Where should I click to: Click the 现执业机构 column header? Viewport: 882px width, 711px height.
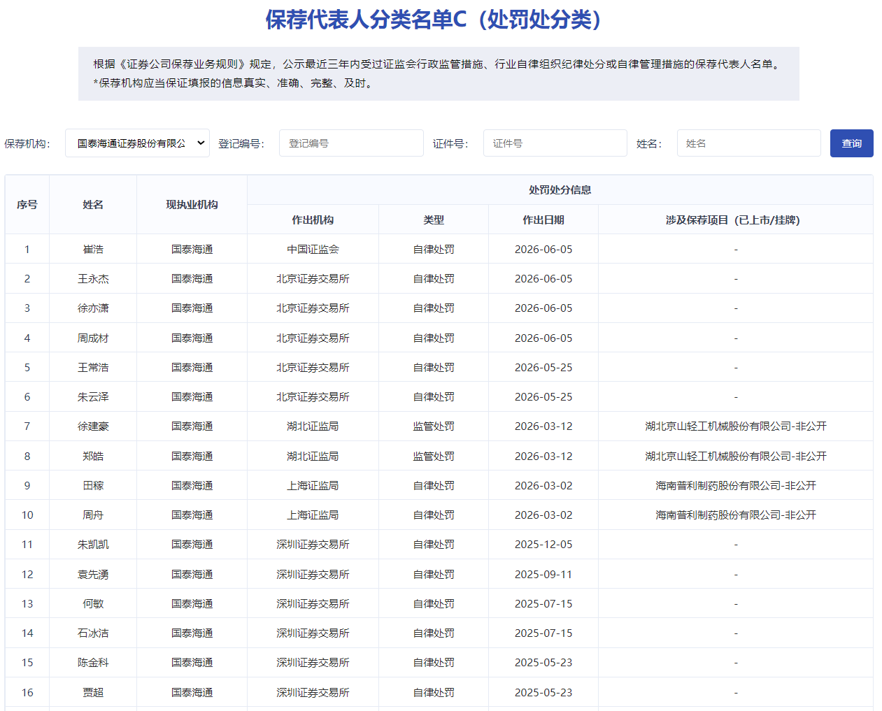[x=192, y=205]
